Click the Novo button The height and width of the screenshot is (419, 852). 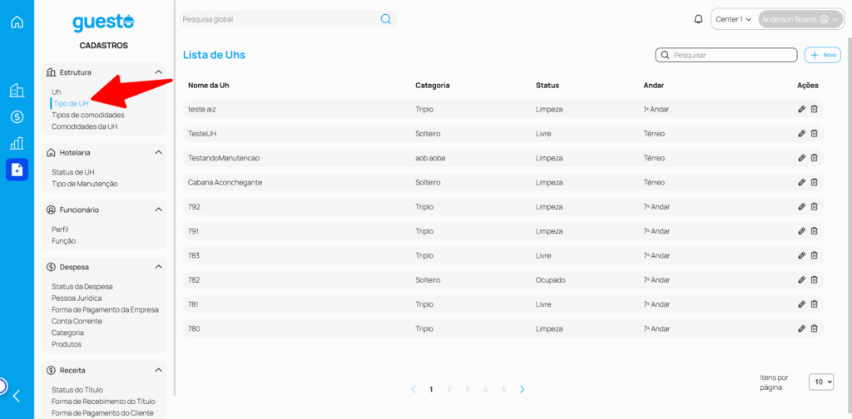pyautogui.click(x=822, y=55)
